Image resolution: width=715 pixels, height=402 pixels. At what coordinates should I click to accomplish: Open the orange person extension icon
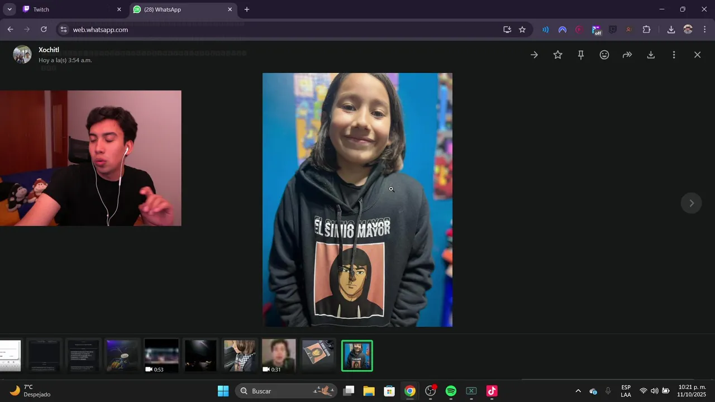[x=629, y=30]
